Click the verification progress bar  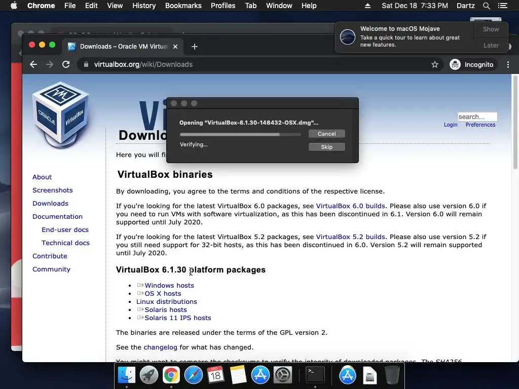click(x=240, y=134)
